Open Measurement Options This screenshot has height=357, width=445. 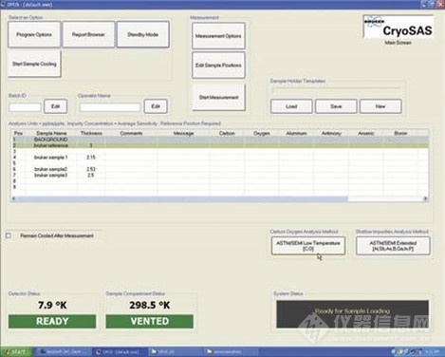(x=218, y=36)
